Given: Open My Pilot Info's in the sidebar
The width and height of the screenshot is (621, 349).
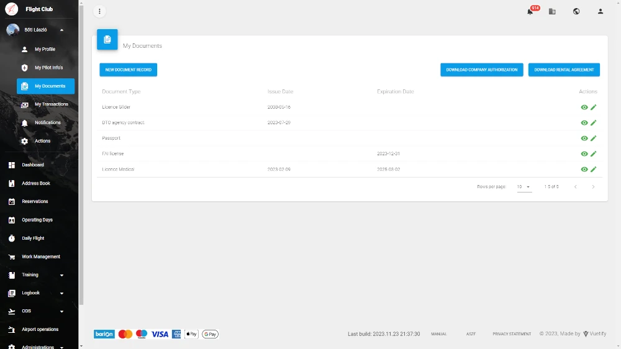Looking at the screenshot, I should tap(45, 68).
